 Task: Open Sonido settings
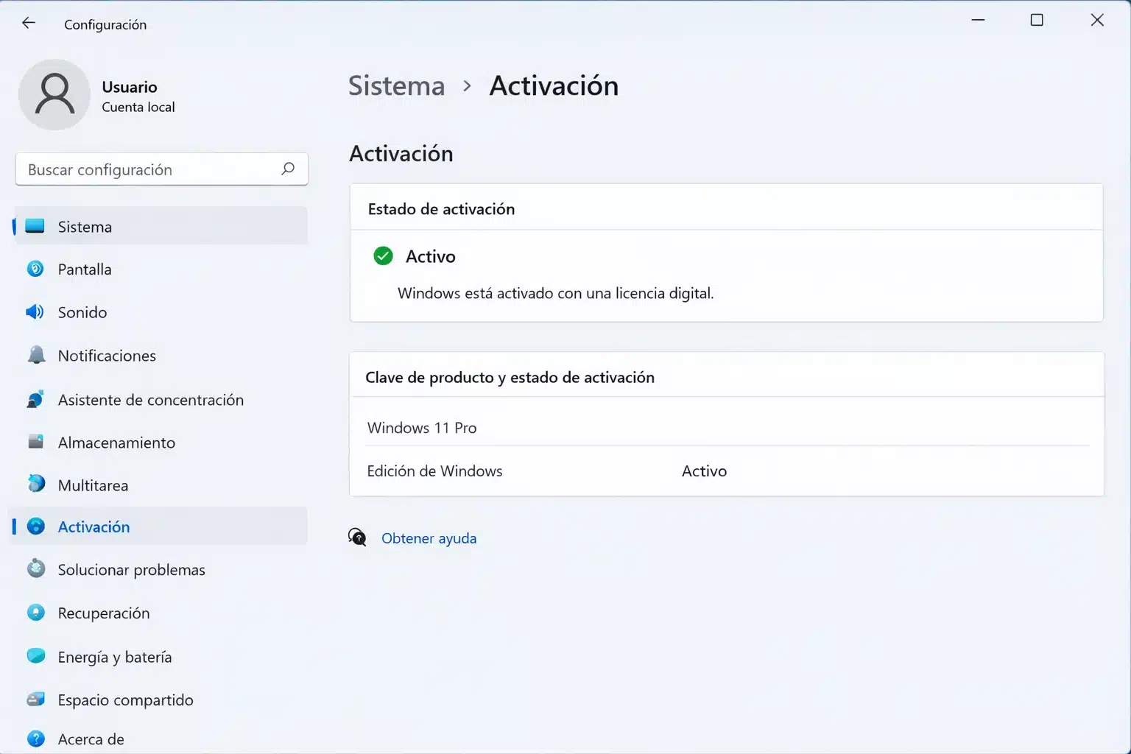(161, 312)
